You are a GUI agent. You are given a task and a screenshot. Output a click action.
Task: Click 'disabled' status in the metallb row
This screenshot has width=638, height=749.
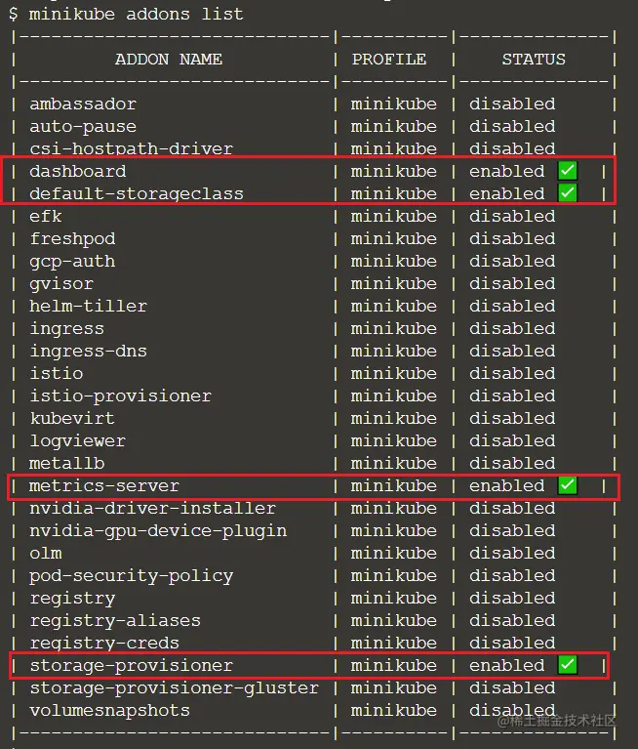[x=512, y=463]
